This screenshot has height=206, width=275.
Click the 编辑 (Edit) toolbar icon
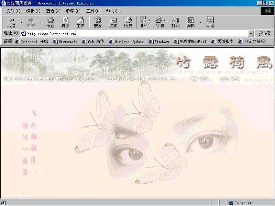click(x=191, y=22)
